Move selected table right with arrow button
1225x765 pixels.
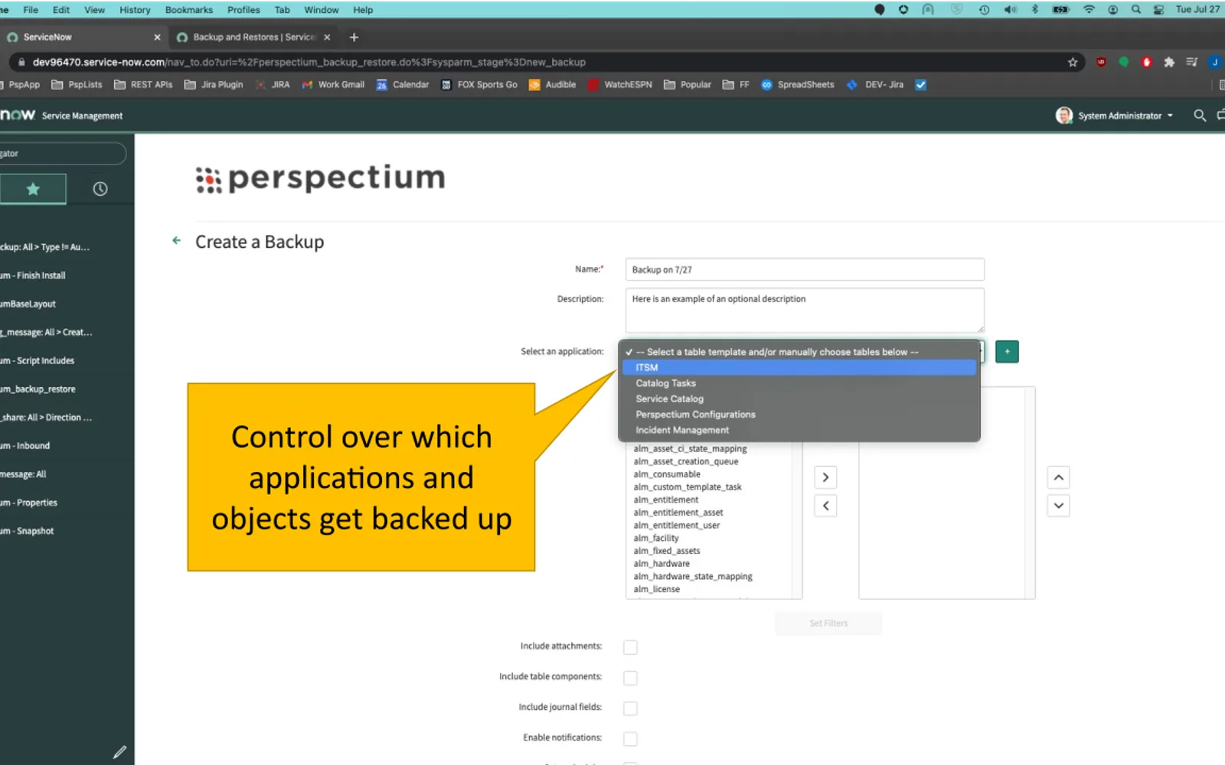click(825, 477)
